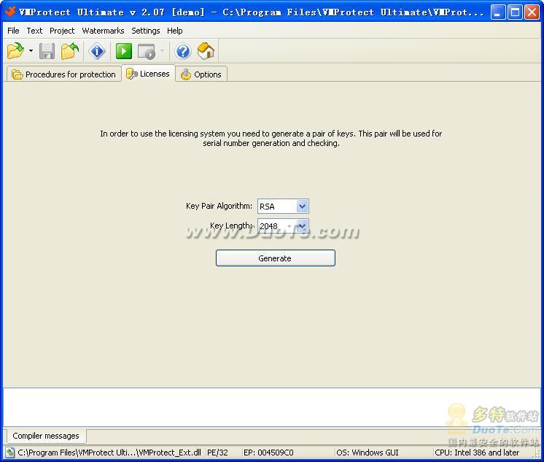
Task: Click the blue info diamond icon
Action: click(x=97, y=51)
